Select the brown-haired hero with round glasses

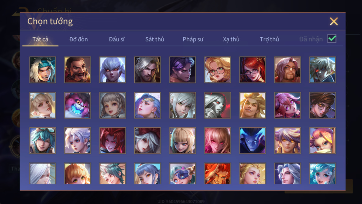pos(323,105)
